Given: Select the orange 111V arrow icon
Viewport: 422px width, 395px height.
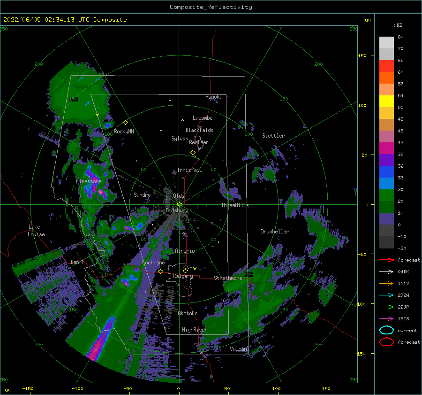Looking at the screenshot, I should tap(386, 283).
